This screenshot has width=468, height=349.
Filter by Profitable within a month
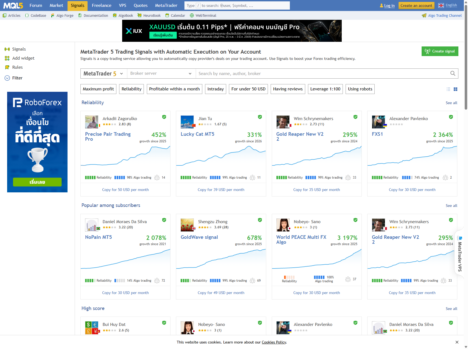click(x=174, y=89)
